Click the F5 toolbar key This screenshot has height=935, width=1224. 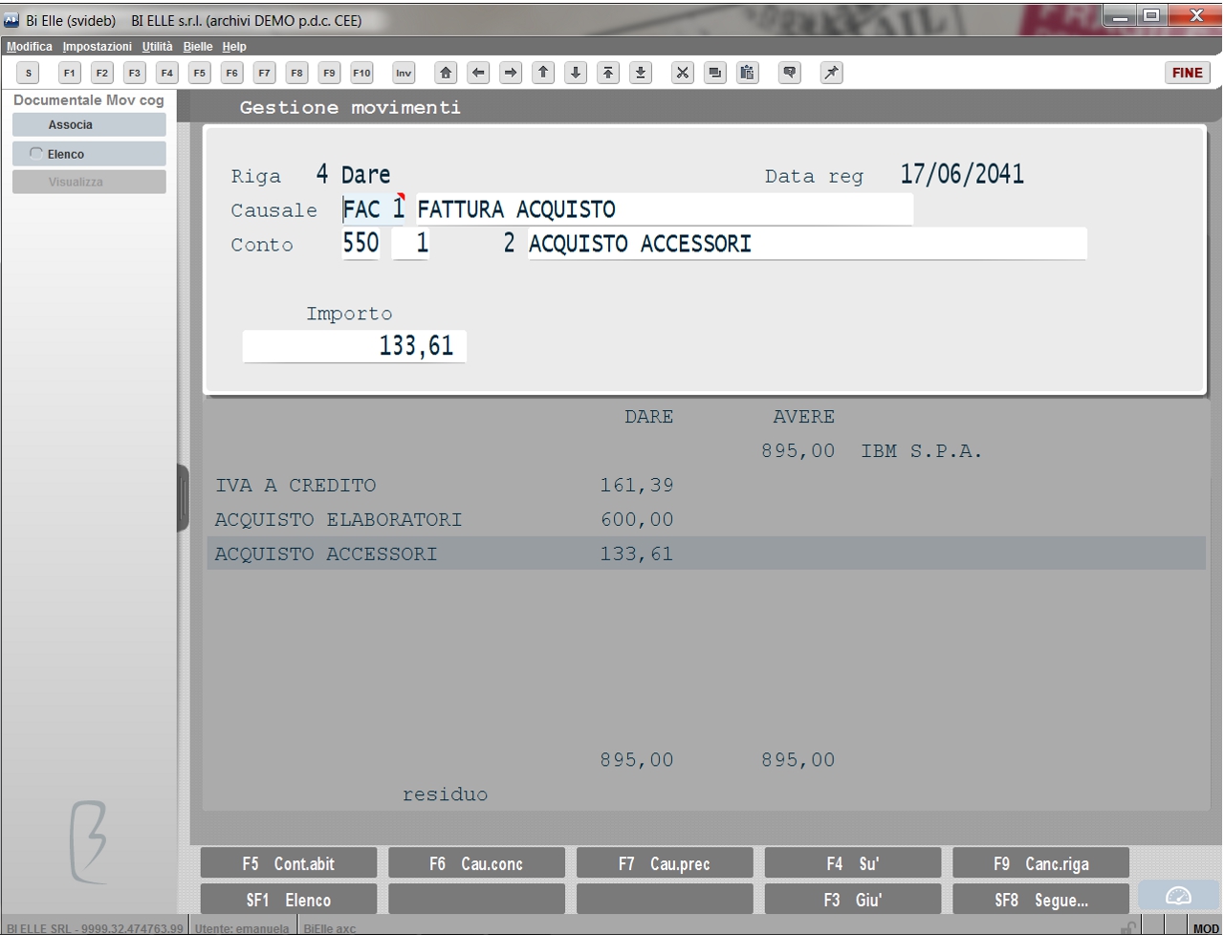(x=199, y=73)
